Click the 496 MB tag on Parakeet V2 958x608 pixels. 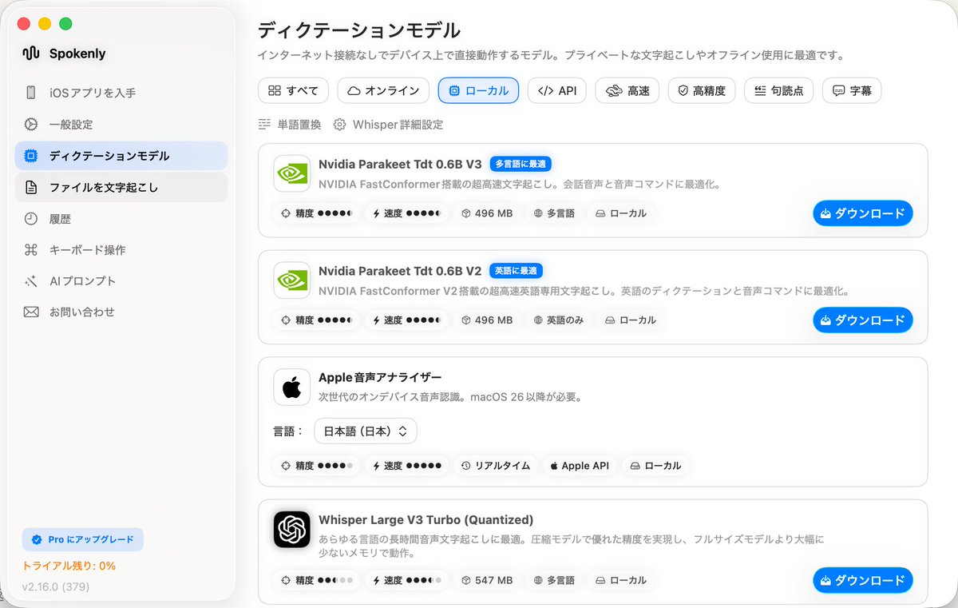pyautogui.click(x=487, y=320)
